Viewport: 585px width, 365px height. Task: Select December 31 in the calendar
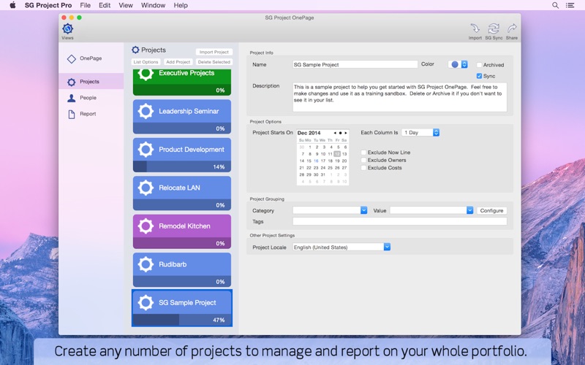click(x=323, y=174)
